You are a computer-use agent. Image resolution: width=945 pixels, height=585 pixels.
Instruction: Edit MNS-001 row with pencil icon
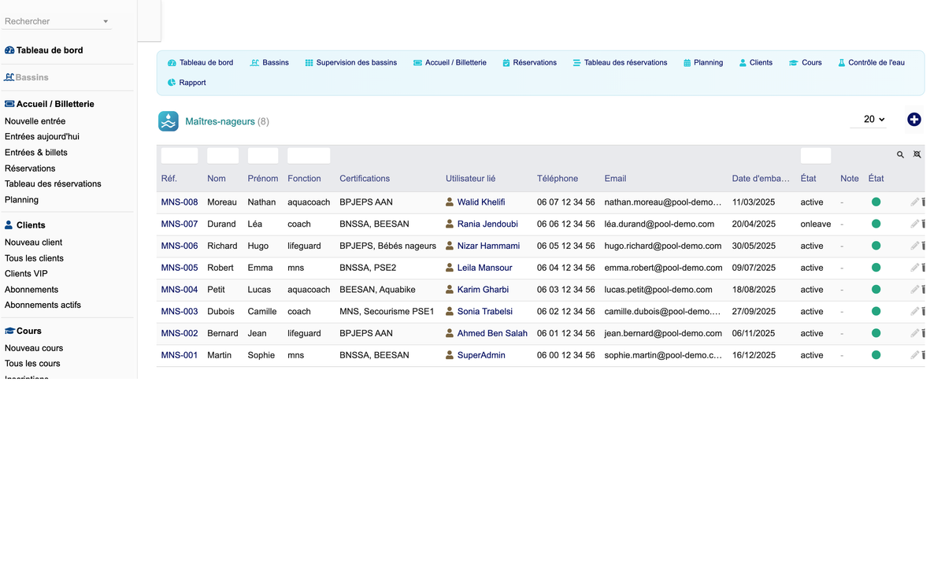(914, 355)
